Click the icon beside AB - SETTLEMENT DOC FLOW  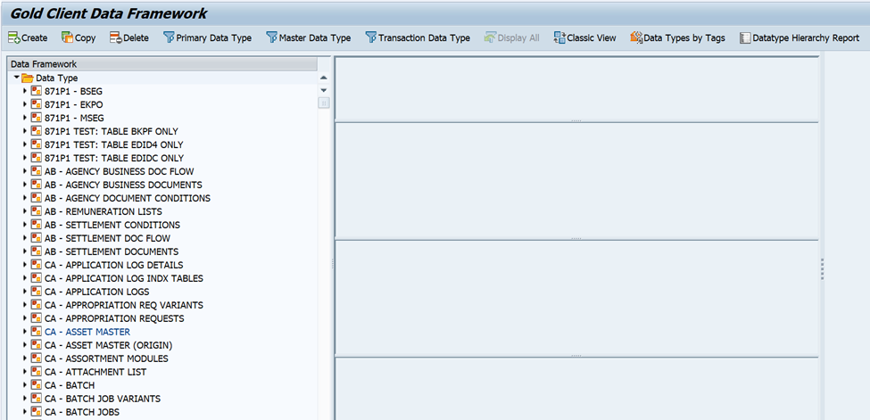click(36, 238)
